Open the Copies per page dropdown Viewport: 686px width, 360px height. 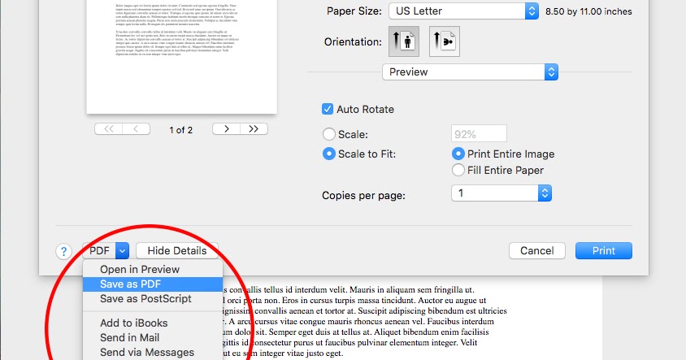[x=501, y=193]
